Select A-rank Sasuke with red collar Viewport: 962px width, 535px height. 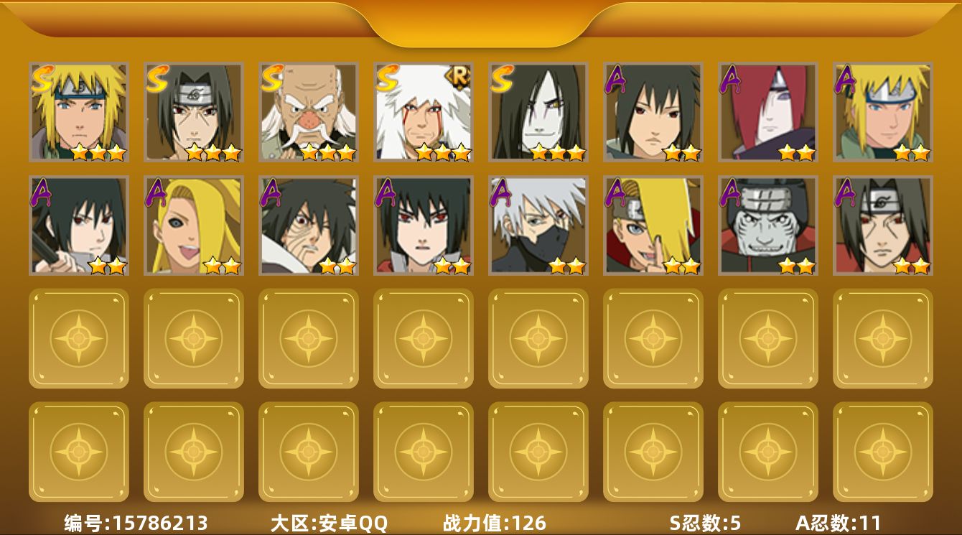tap(424, 225)
